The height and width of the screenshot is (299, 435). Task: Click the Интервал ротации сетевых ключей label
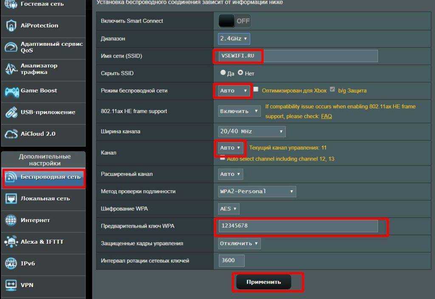[145, 261]
